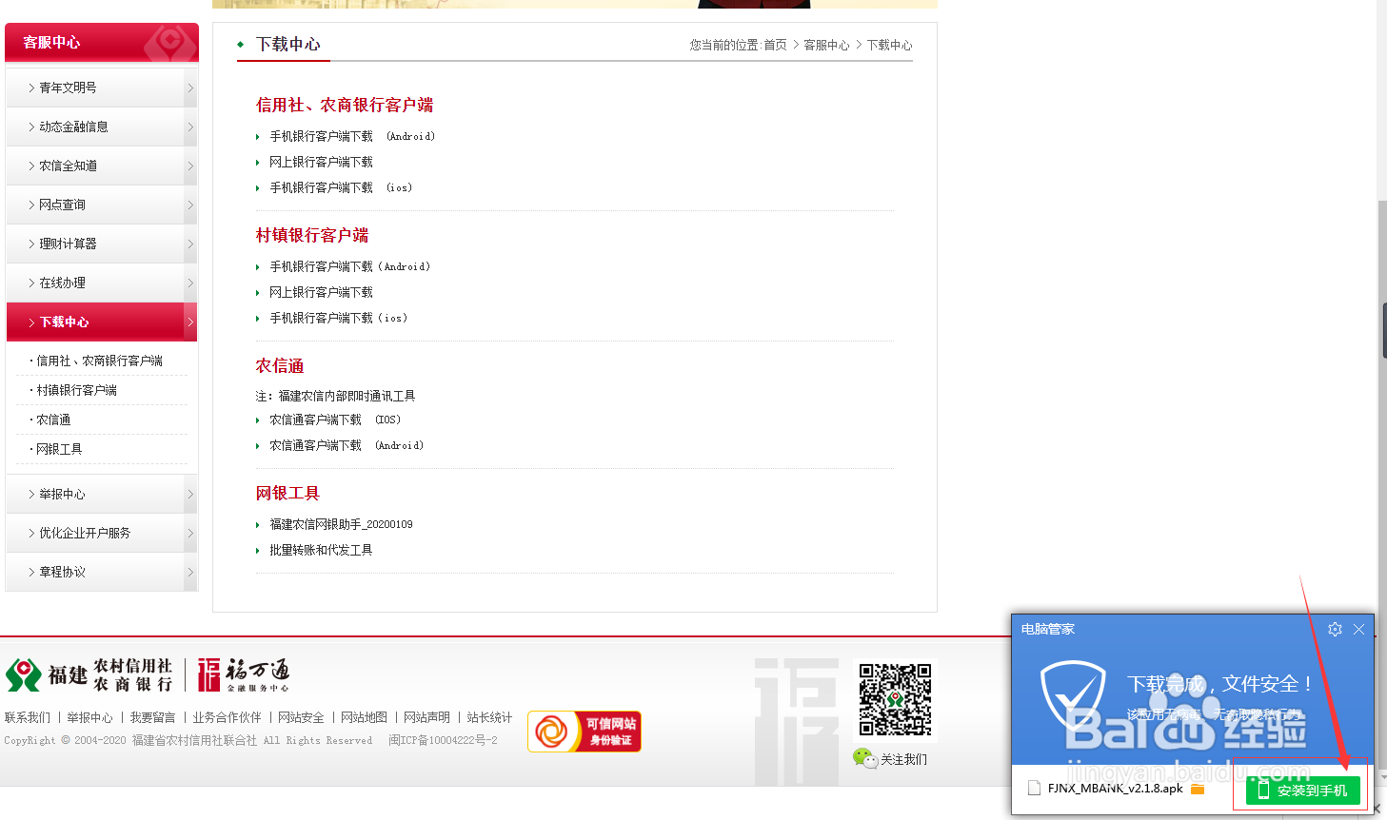Download 农信通客户端 (IOS)
The width and height of the screenshot is (1387, 820).
click(335, 420)
